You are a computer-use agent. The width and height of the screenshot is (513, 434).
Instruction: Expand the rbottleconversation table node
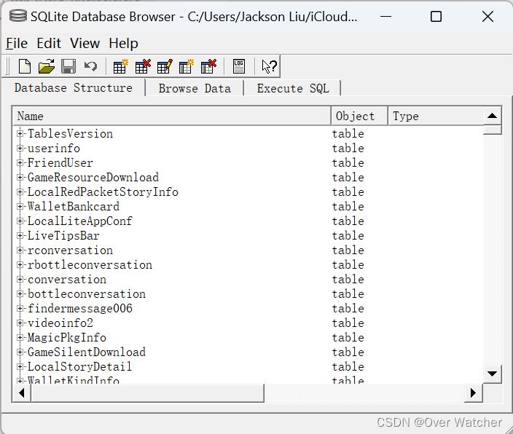[x=20, y=264]
